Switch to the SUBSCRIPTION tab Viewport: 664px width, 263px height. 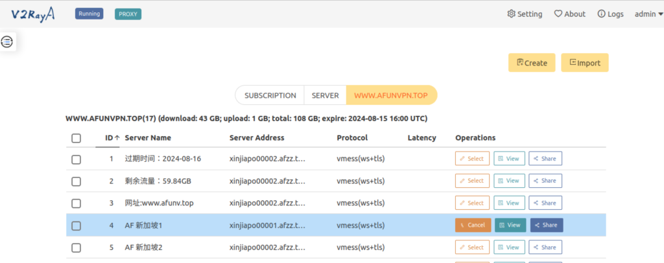(x=270, y=95)
